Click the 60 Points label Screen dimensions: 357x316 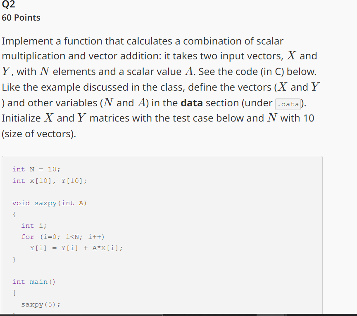tap(21, 18)
